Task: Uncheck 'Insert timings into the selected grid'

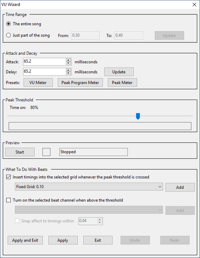Action: (8, 177)
